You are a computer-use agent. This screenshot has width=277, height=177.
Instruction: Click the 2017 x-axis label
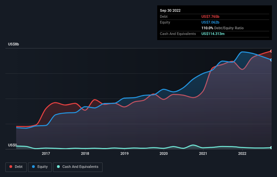[x=46, y=153]
